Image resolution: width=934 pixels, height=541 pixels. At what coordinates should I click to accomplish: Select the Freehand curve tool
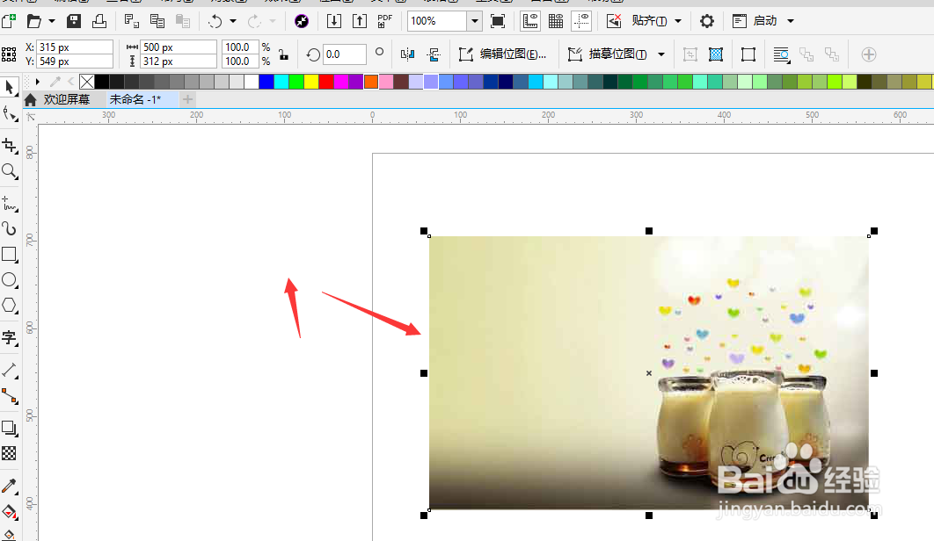pos(10,204)
